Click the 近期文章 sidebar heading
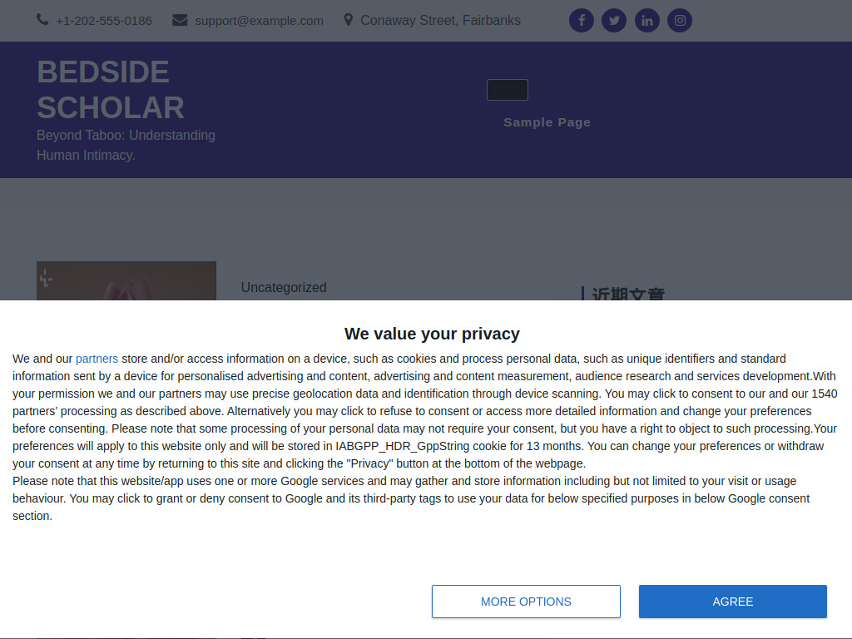Viewport: 852px width, 639px height. (x=628, y=294)
